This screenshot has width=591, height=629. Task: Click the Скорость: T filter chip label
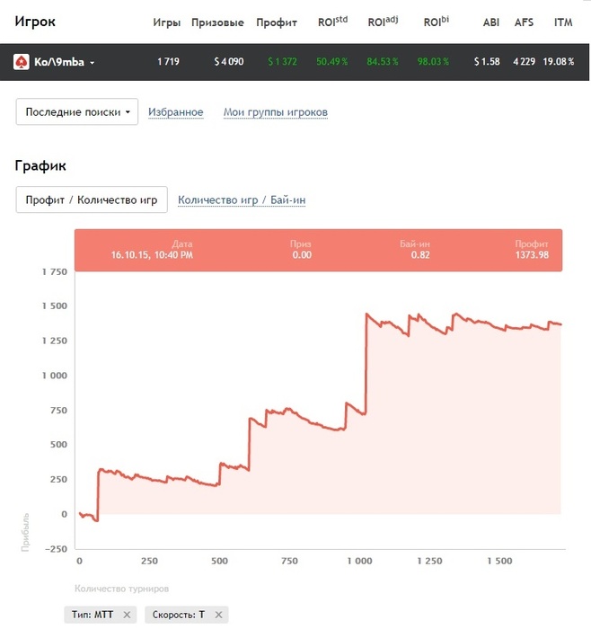pos(179,614)
